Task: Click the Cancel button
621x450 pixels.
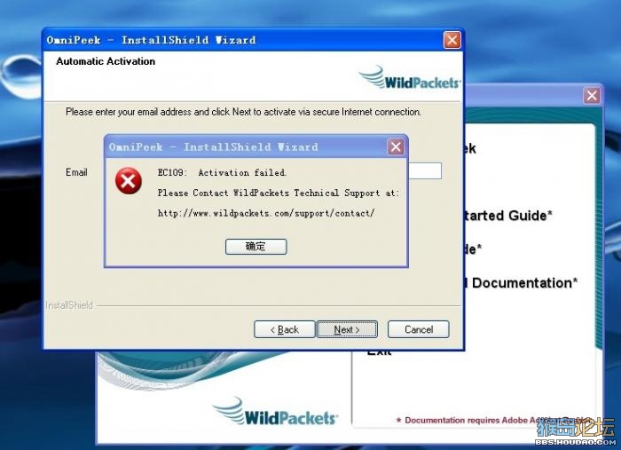Action: (418, 329)
